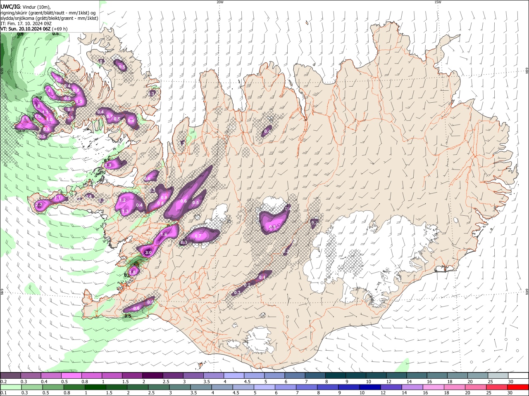Choose the royal blue 8 swatch in lower legend

tap(328, 387)
